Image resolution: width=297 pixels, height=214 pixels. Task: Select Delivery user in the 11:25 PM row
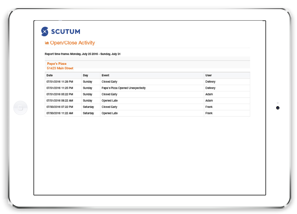pyautogui.click(x=210, y=88)
